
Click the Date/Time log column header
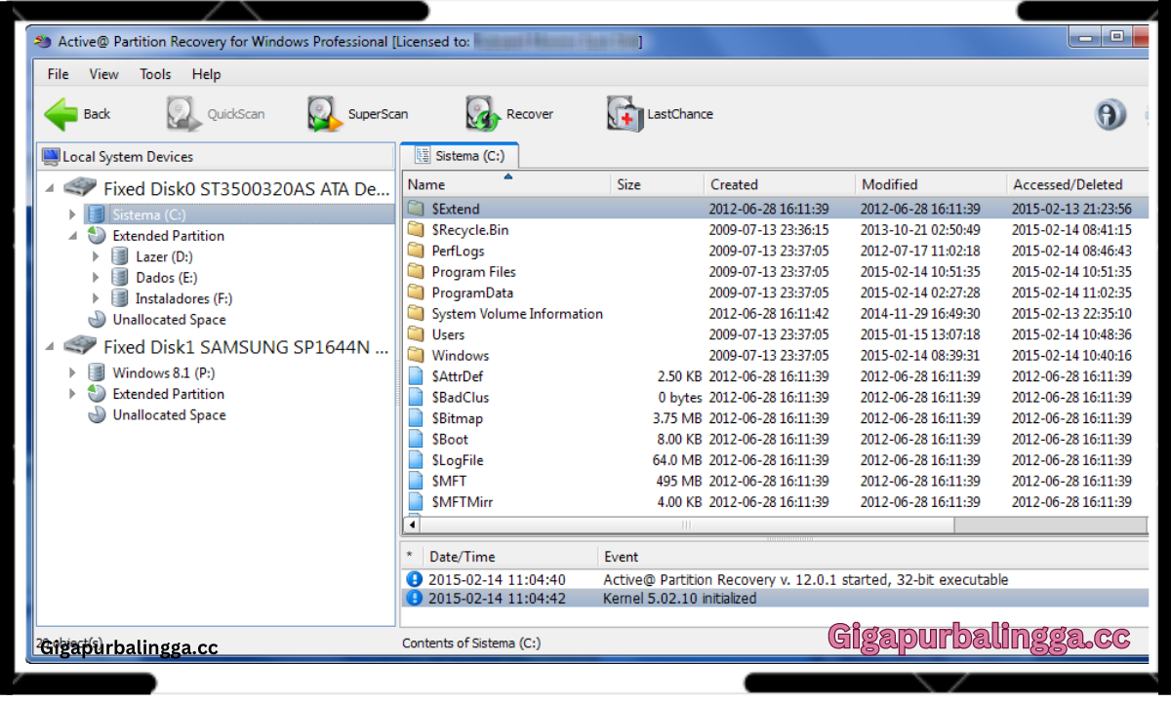(x=510, y=557)
